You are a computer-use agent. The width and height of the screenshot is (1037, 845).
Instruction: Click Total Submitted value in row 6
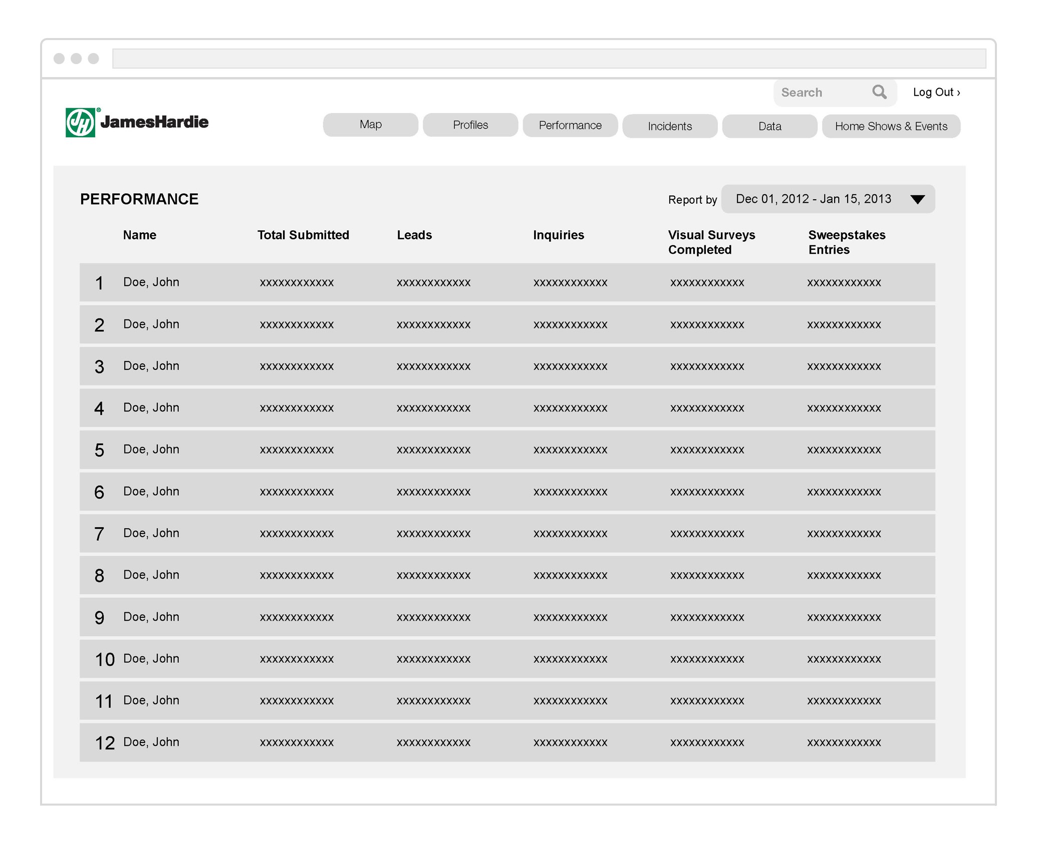point(297,492)
